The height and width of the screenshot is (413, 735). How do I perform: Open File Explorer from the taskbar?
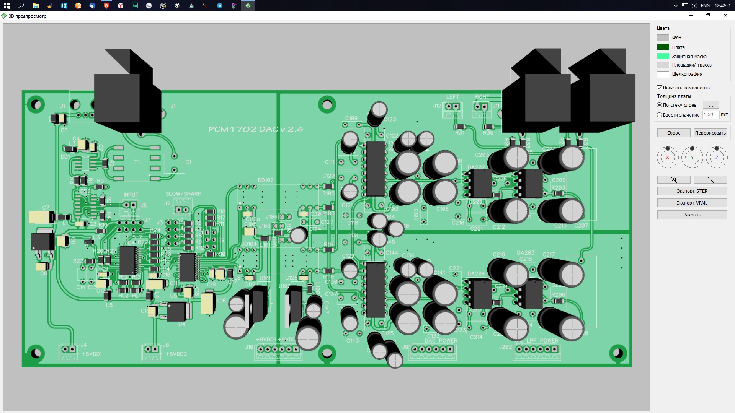coord(35,6)
